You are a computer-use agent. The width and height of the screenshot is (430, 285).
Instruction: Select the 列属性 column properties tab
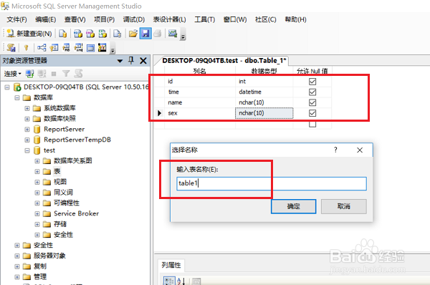[x=171, y=265]
